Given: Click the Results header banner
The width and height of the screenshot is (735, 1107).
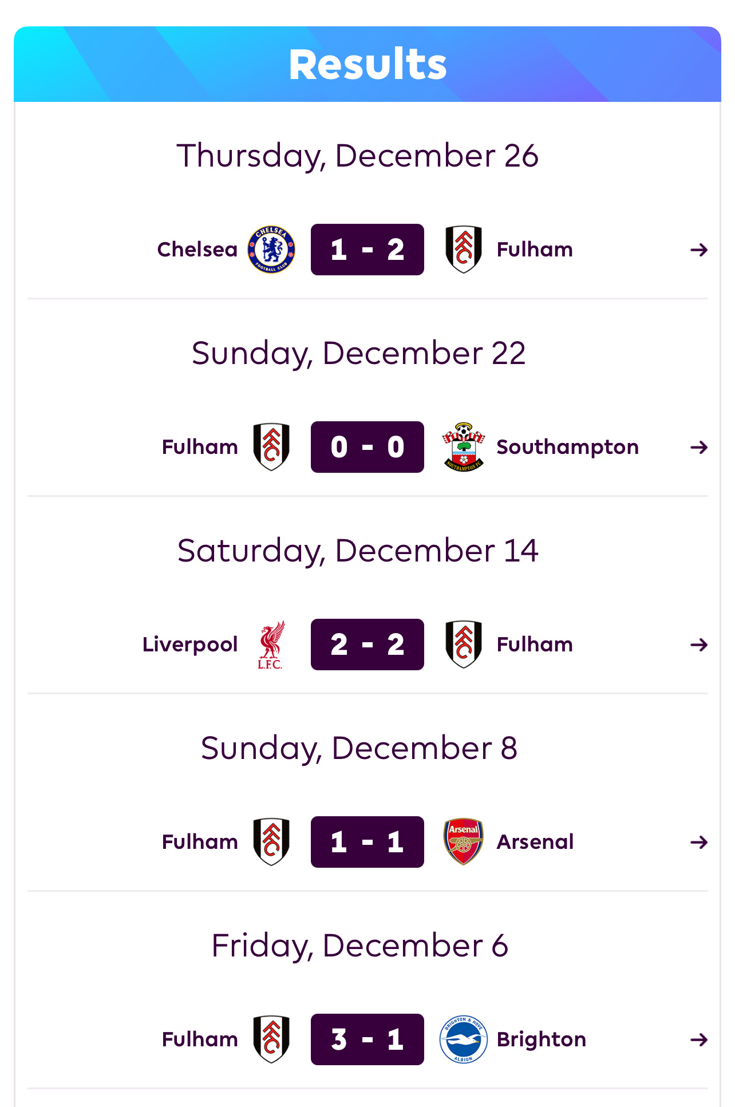Looking at the screenshot, I should [x=367, y=64].
